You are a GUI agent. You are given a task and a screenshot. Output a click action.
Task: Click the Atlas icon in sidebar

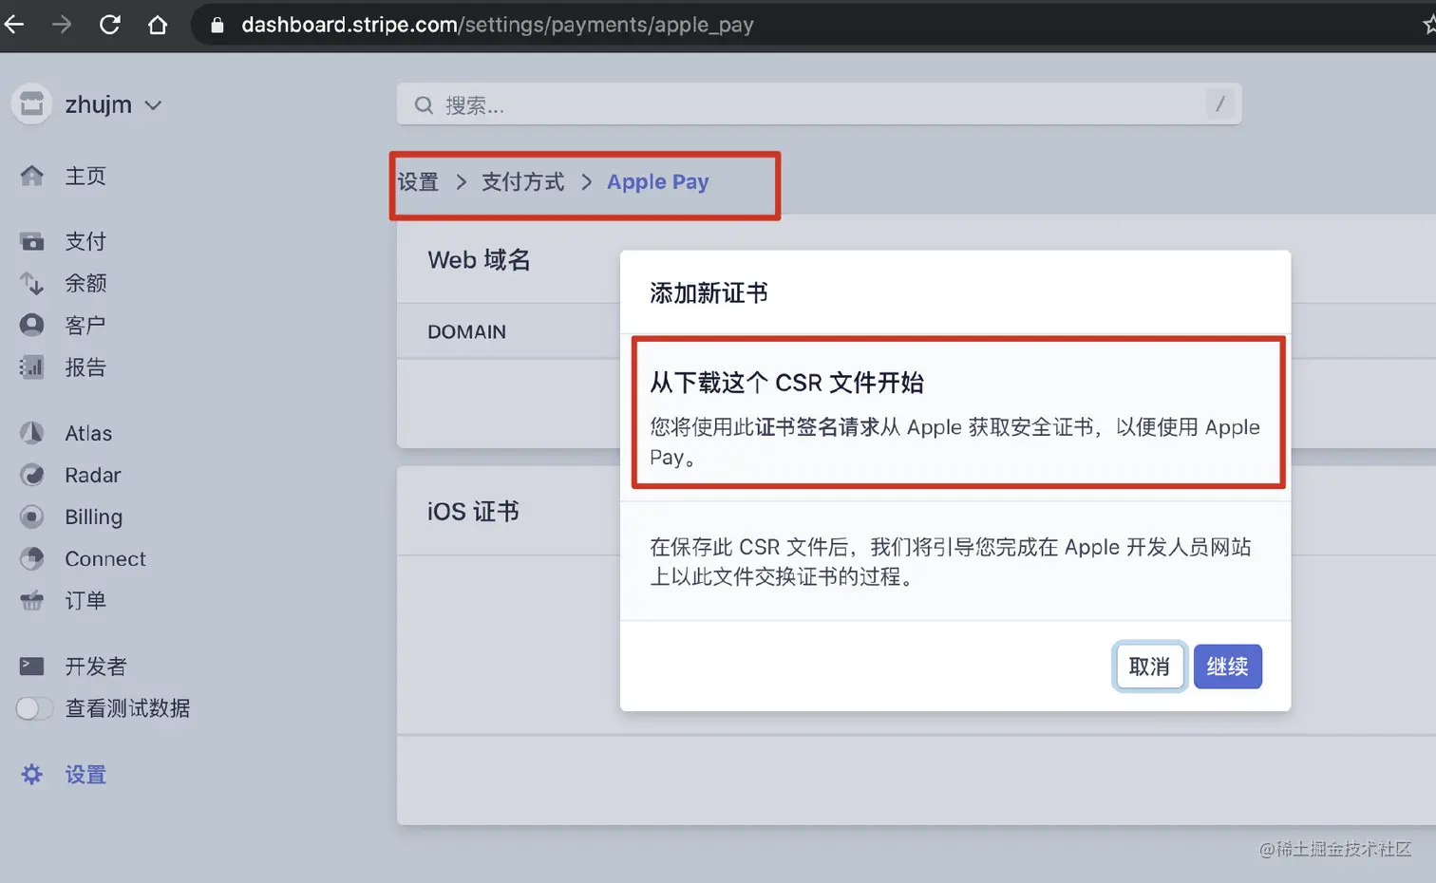[x=32, y=433]
